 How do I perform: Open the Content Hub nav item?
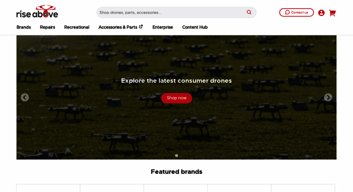coord(195,27)
